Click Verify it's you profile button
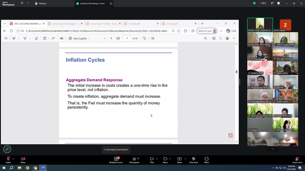305x171 pixels. click(207, 31)
